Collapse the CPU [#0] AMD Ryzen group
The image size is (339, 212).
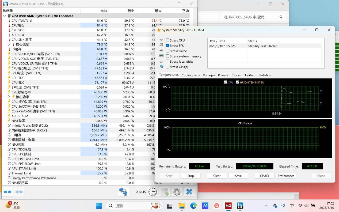coord(5,16)
